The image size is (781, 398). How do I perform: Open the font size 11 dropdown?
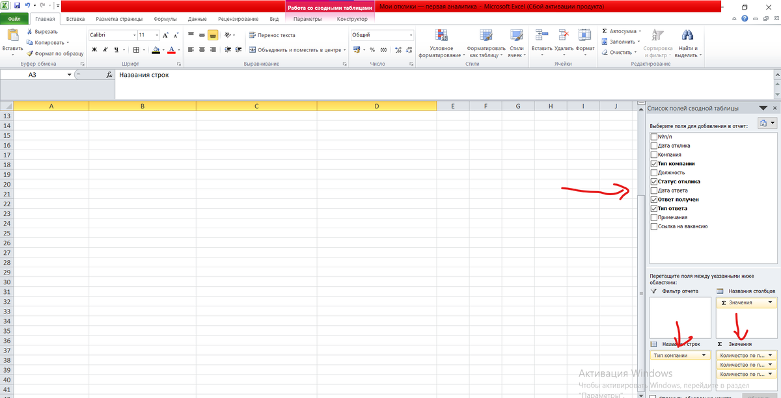157,35
